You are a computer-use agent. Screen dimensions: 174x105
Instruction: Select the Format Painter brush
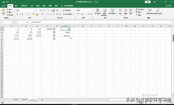click(7, 15)
